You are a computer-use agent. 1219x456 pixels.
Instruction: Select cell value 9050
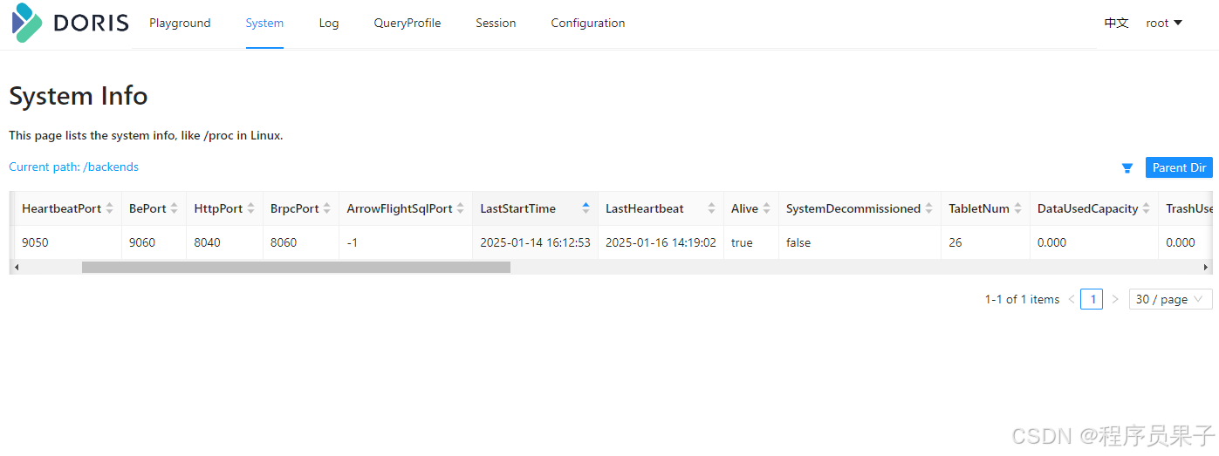click(35, 242)
